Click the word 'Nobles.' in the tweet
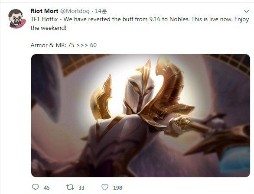 [179, 19]
